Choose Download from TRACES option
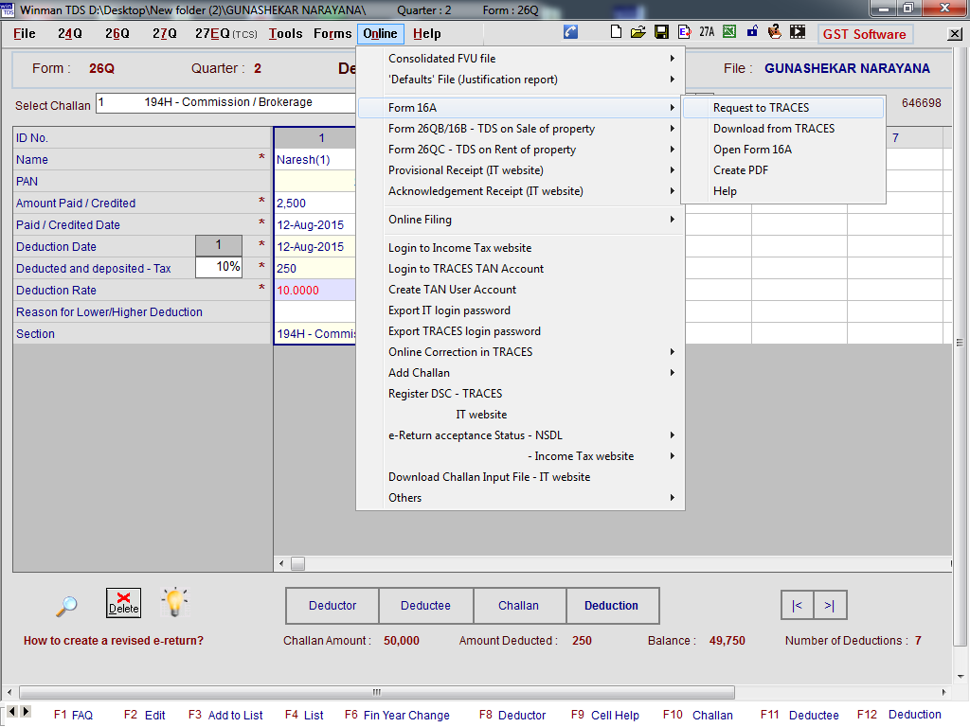 point(773,129)
